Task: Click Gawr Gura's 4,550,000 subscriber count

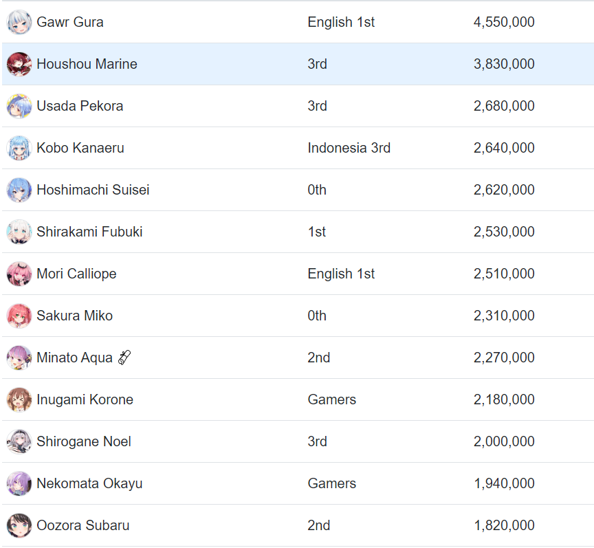Action: [x=504, y=22]
